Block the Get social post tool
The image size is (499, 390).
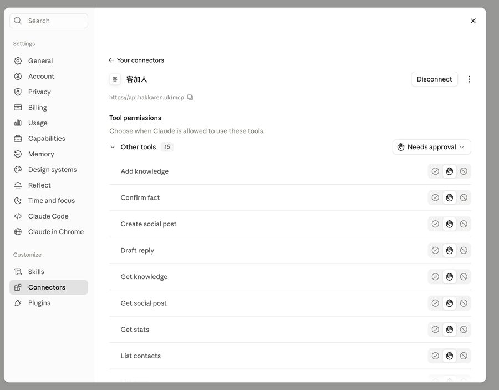point(464,303)
